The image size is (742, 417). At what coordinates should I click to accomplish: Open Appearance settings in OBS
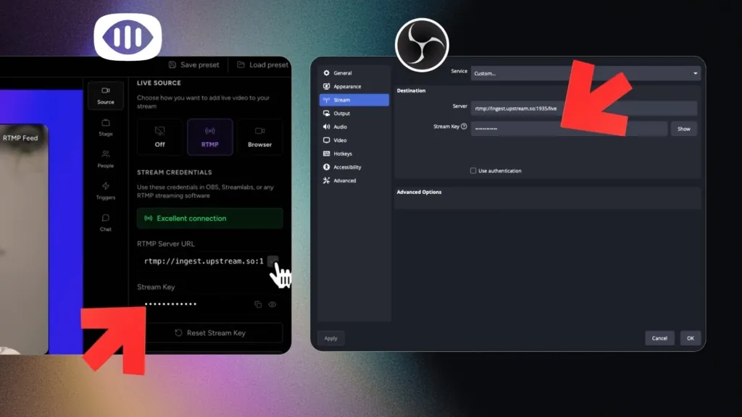(354, 87)
